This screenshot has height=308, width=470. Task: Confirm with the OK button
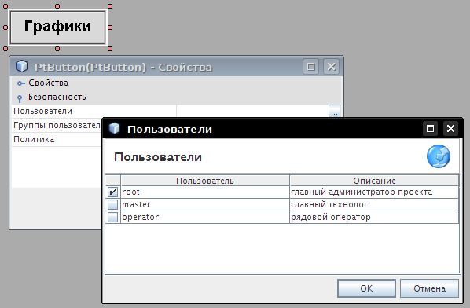tap(366, 288)
